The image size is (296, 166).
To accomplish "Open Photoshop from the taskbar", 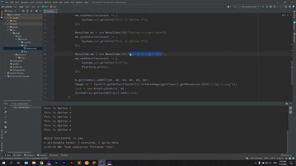I will pos(56,163).
